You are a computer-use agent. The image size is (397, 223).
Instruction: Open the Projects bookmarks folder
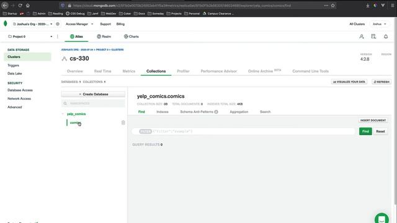[x=174, y=14]
